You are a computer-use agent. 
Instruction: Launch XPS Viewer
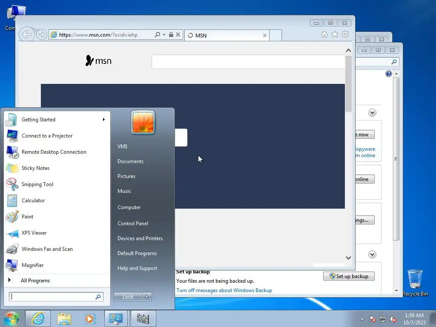tap(57, 233)
